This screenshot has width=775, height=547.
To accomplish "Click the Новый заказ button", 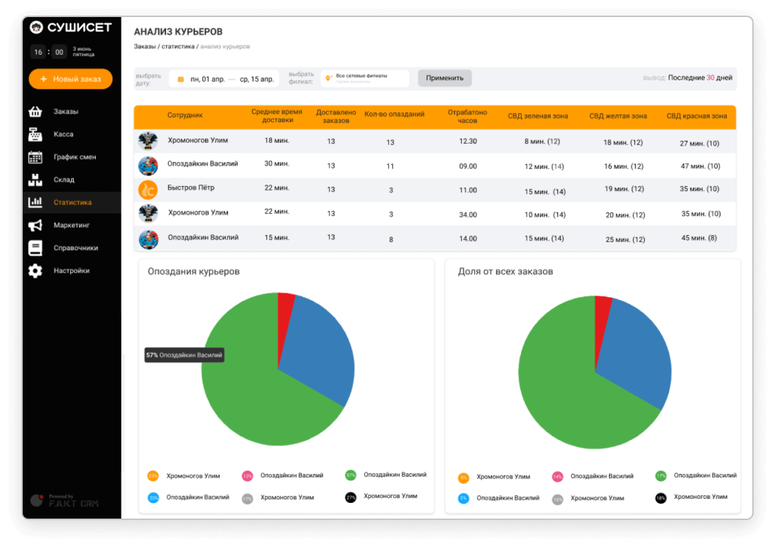I will (71, 79).
